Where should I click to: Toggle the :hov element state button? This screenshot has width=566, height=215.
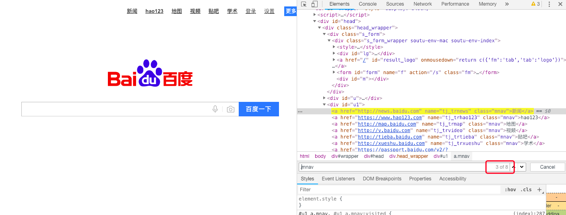[x=510, y=190]
